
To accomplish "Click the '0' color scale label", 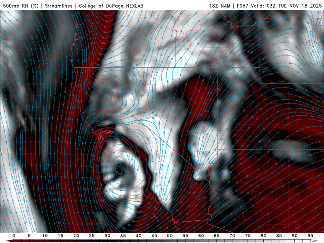I will pyautogui.click(x=14, y=236).
